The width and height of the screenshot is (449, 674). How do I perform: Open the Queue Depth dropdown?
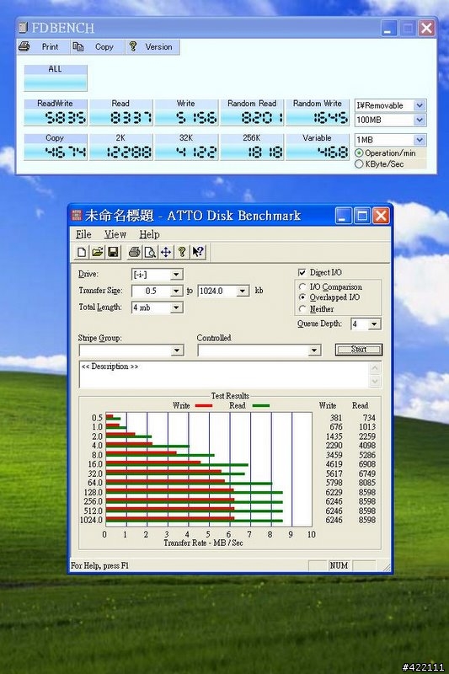pos(374,324)
